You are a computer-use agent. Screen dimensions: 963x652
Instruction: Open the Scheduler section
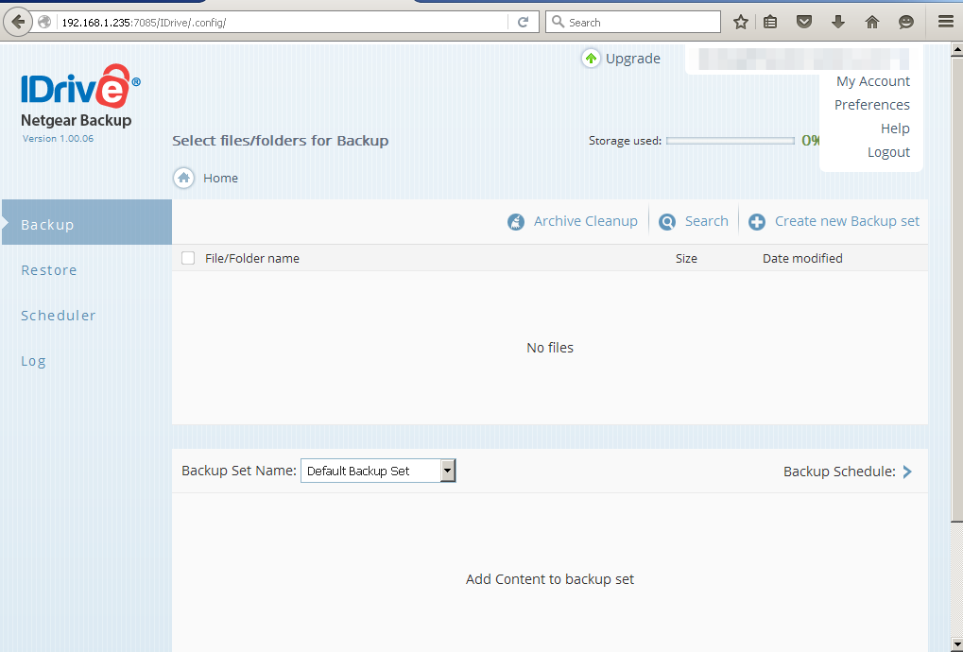tap(58, 315)
